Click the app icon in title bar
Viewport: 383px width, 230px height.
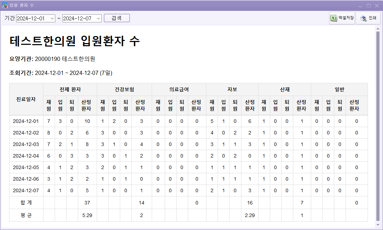[5, 6]
